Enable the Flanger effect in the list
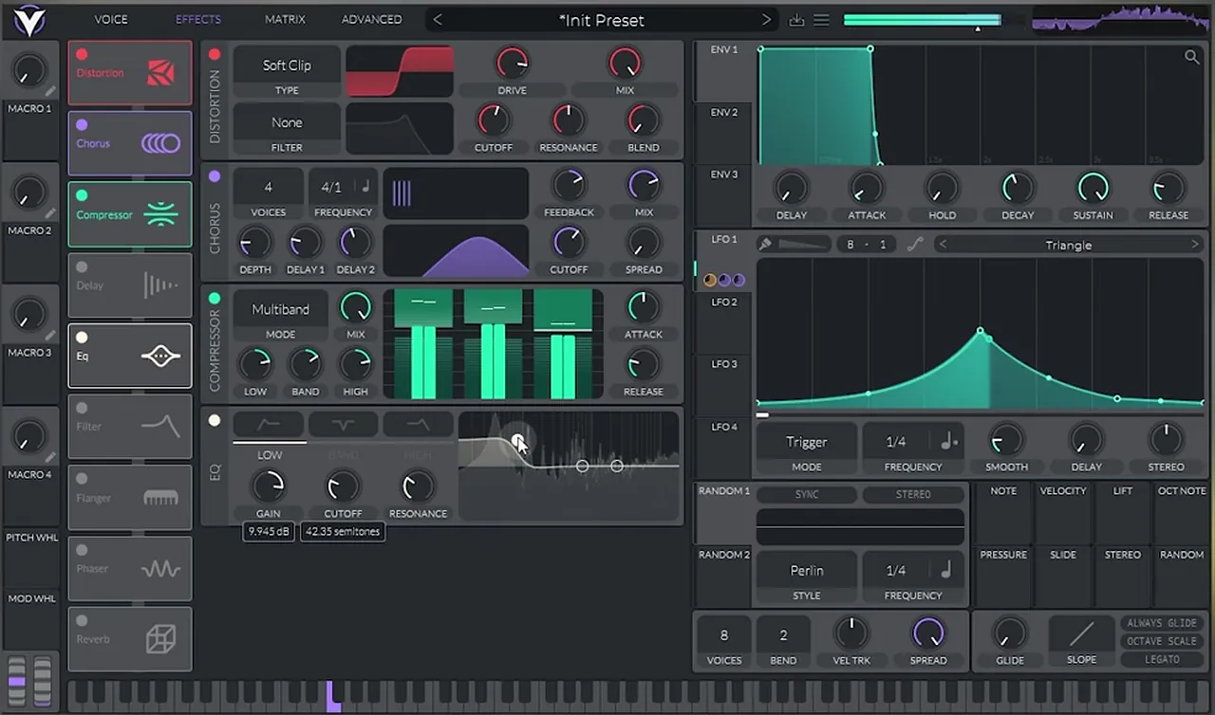Viewport: 1215px width, 715px height. tap(82, 480)
